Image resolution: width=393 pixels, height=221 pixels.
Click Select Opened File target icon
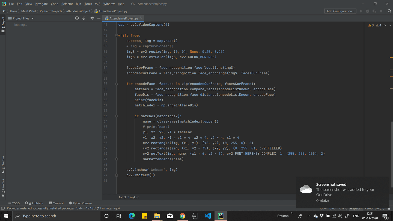point(77,18)
